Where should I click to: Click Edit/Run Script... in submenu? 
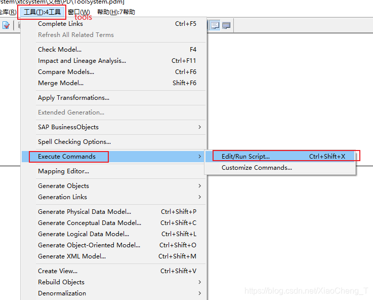280,157
